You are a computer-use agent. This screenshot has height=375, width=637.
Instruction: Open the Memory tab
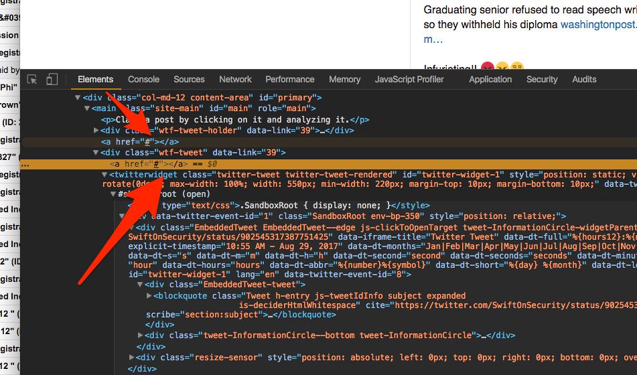click(x=344, y=79)
